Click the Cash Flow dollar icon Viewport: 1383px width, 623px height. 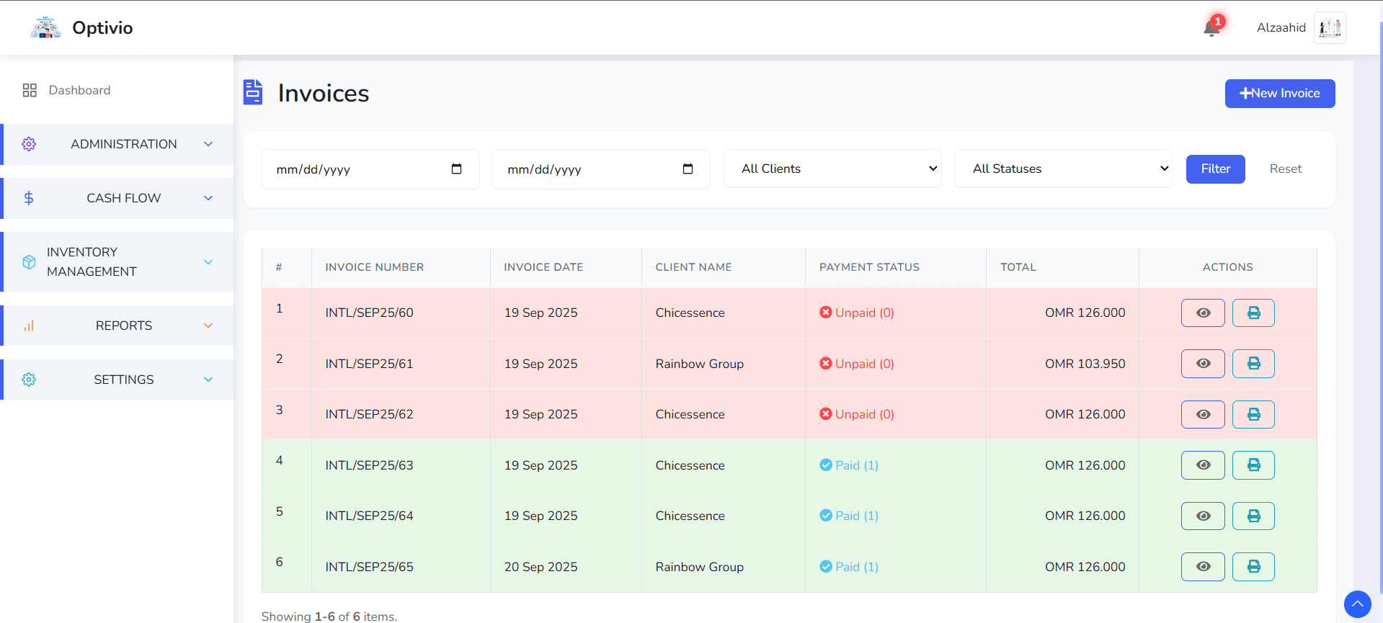(29, 198)
